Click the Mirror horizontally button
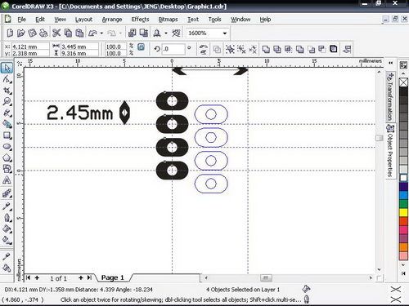 pos(203,47)
